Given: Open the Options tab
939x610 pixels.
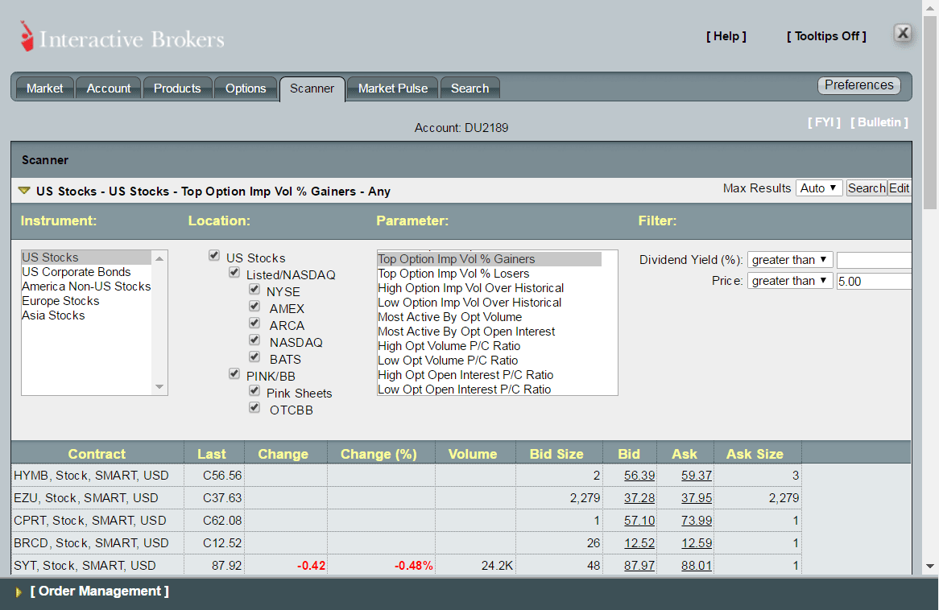Looking at the screenshot, I should click(246, 89).
